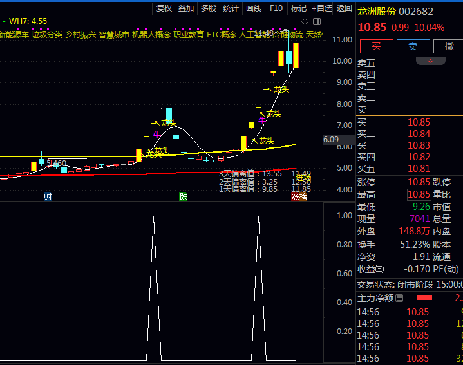Click the 返回 return button
This screenshot has height=365, width=463.
tap(345, 8)
